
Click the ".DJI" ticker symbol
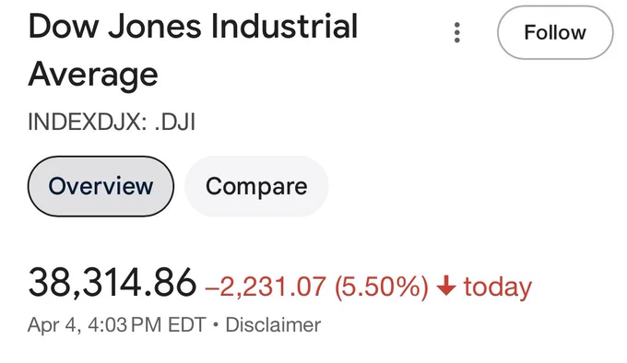coord(175,122)
